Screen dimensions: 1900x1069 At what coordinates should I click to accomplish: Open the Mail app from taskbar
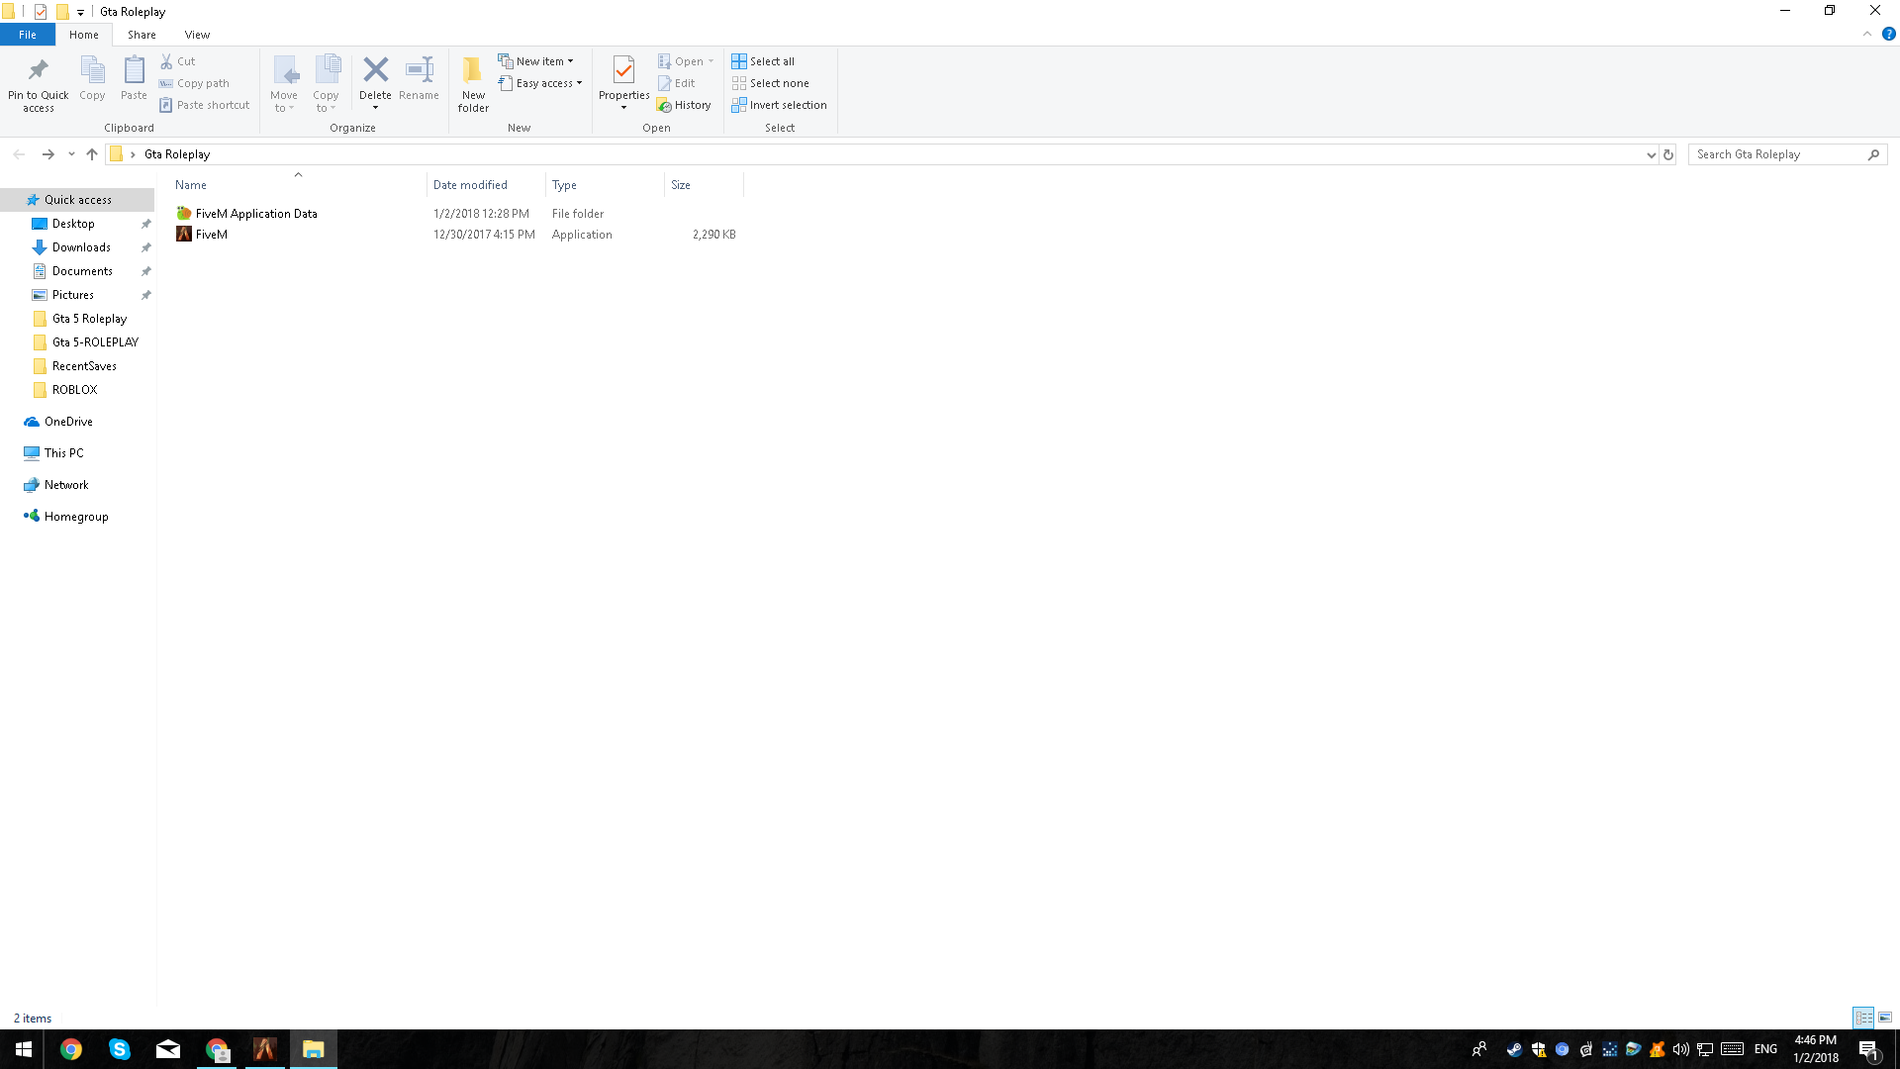click(x=168, y=1049)
